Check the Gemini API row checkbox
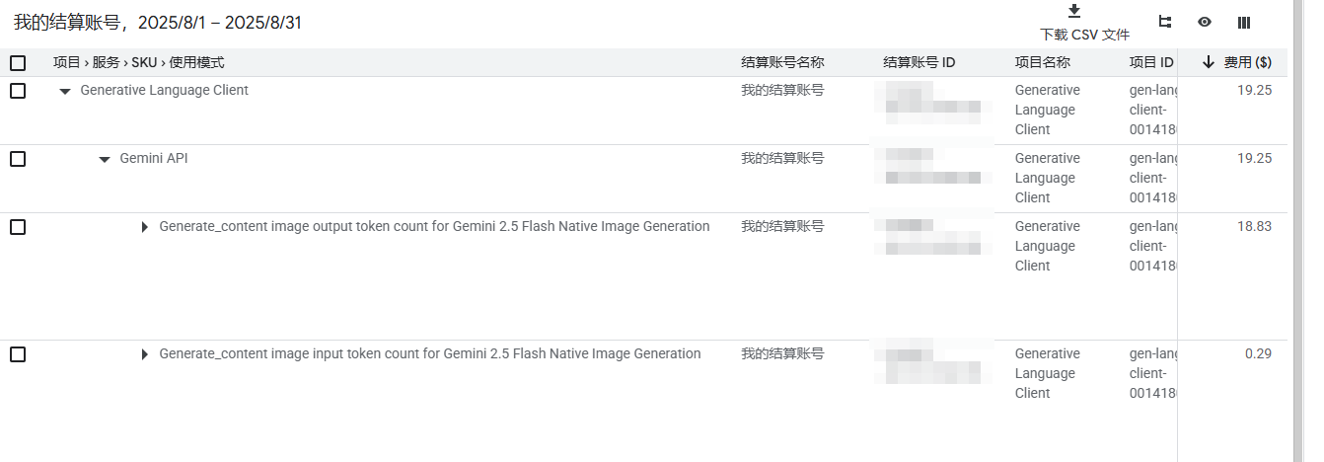Screen dimensions: 1324x462 [18, 159]
